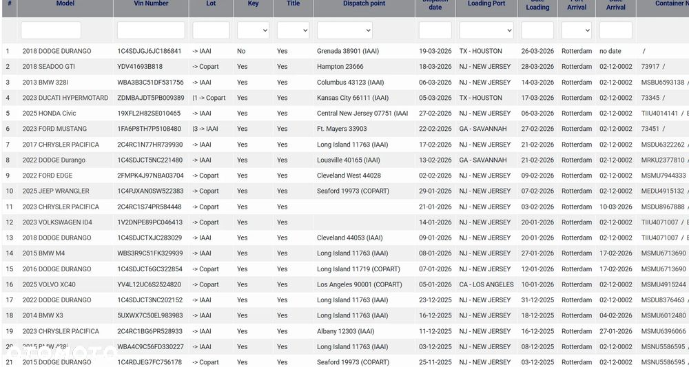This screenshot has height=367, width=689.
Task: Select the 2018 DODGE DURANGO row 1 model
Action: click(56, 51)
